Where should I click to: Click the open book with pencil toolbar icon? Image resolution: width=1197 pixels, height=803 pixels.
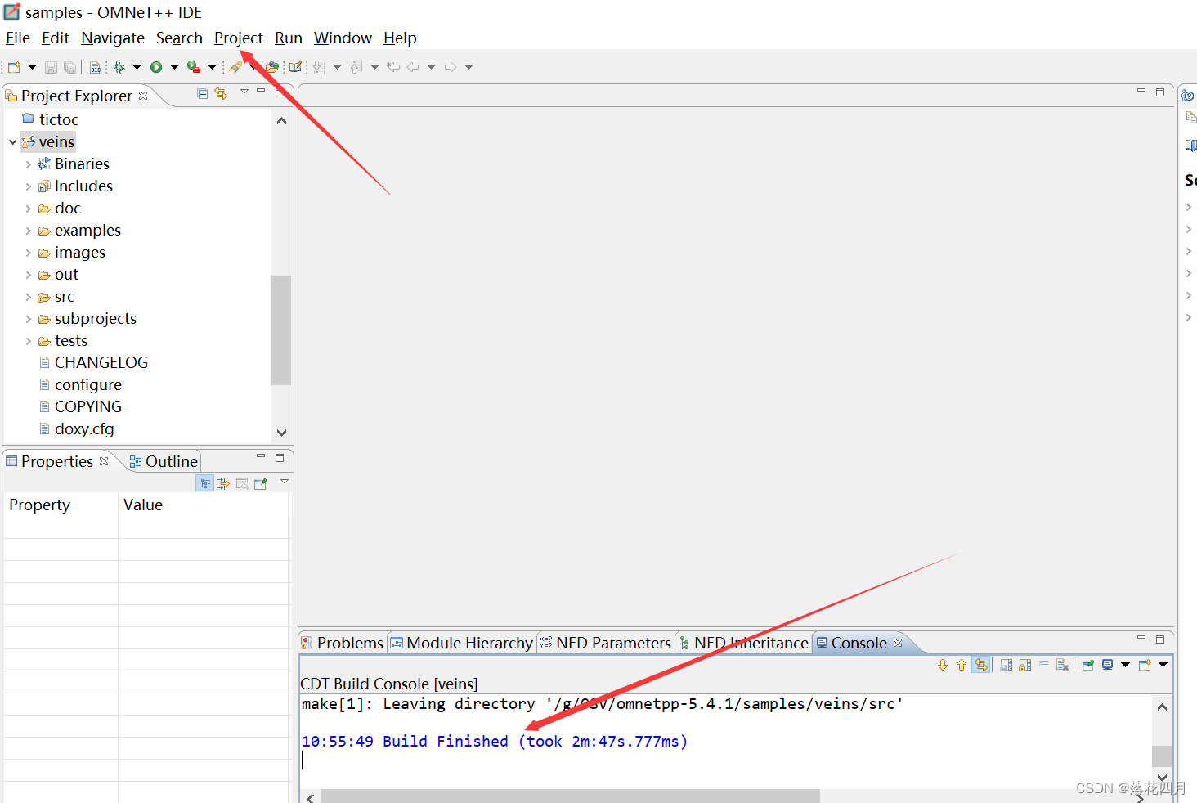coord(295,67)
